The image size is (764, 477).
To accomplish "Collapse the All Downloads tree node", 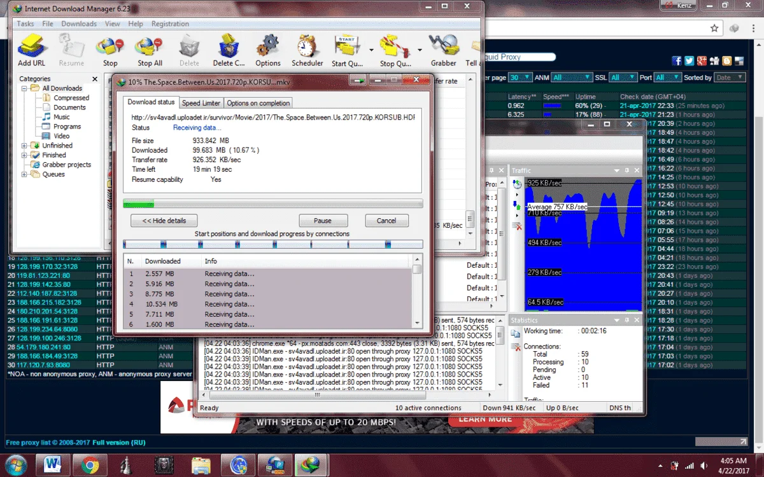I will pyautogui.click(x=24, y=88).
